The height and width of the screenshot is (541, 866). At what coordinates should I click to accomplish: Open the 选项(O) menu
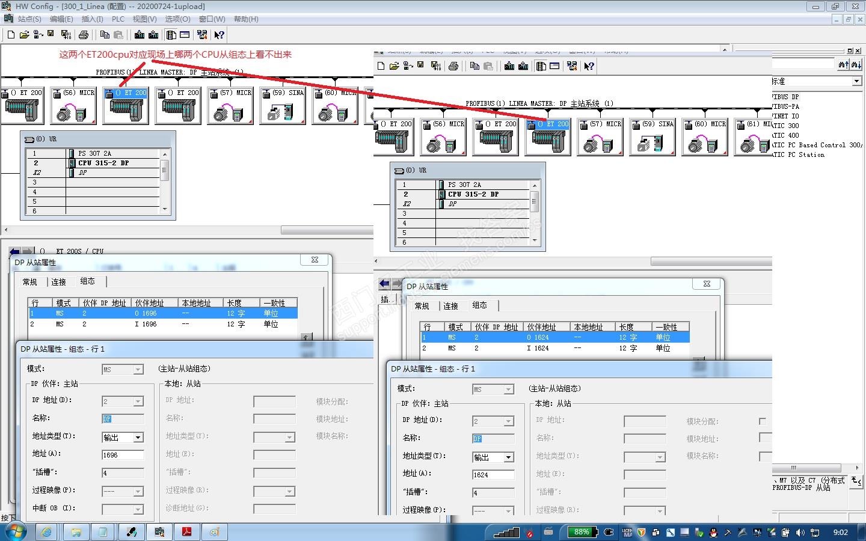(x=177, y=19)
